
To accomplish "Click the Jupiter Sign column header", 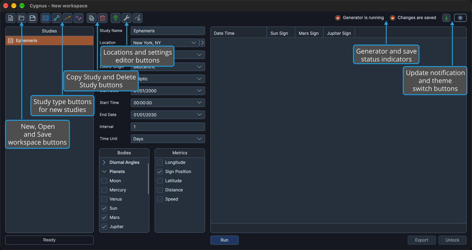I will [339, 33].
